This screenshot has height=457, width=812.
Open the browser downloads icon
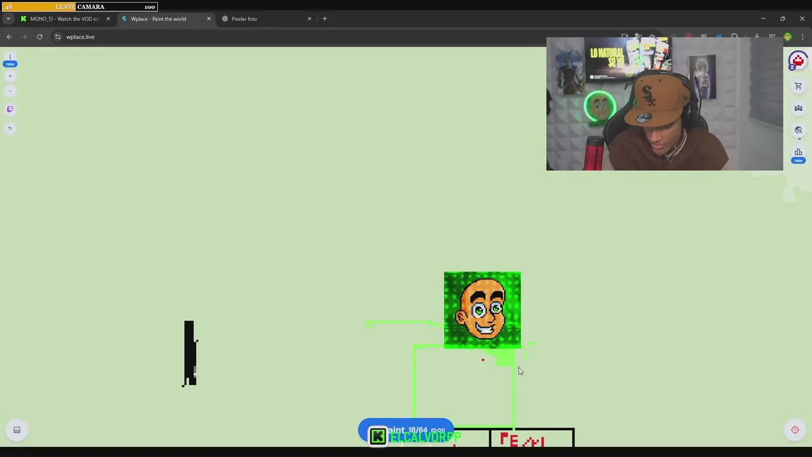tap(757, 36)
